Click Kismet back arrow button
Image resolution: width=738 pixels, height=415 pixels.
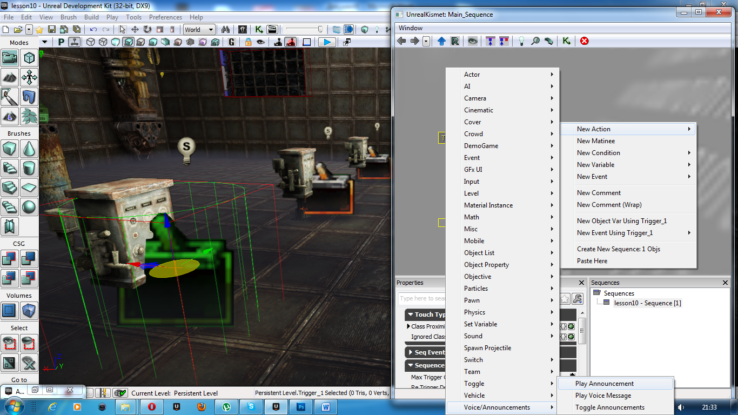(401, 41)
